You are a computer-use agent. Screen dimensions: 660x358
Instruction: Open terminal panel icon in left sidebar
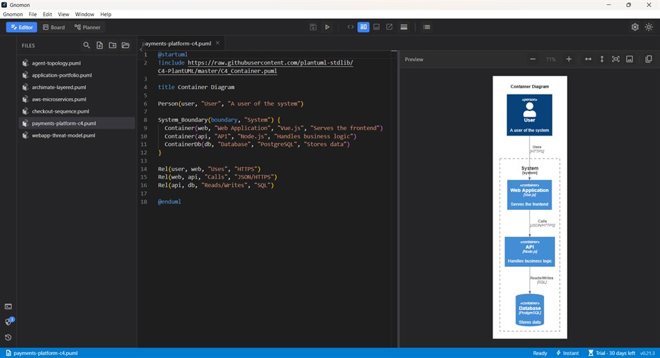coord(8,307)
